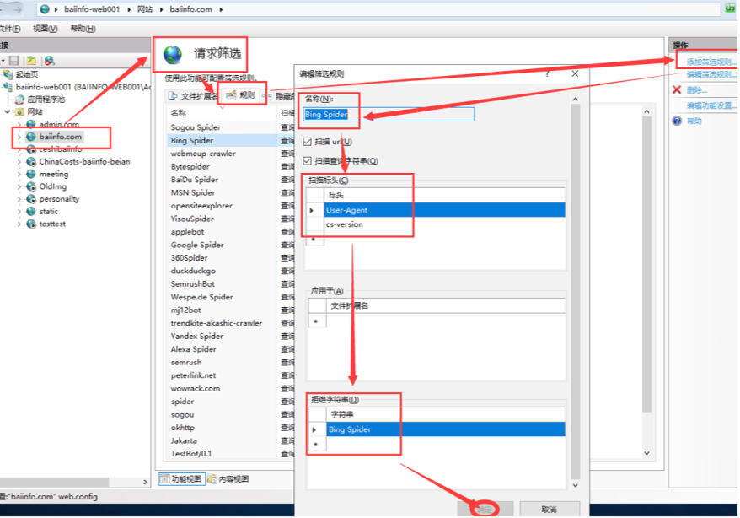This screenshot has height=518, width=740.
Task: Click the dialog vertical scrollbar down arrow
Action: click(x=576, y=485)
